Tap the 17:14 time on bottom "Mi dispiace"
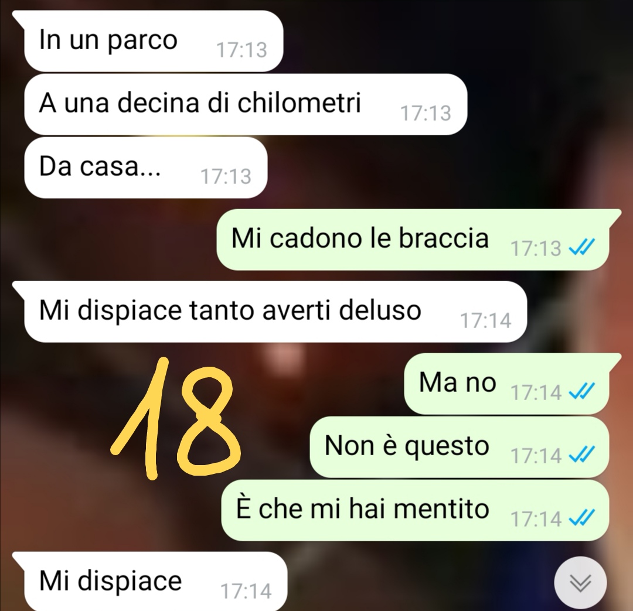Screen dimensions: 633x611 tap(246, 591)
